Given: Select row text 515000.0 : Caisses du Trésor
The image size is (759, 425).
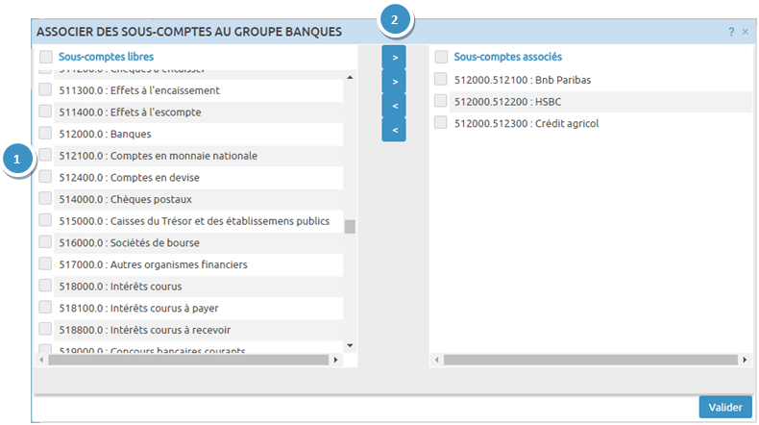Looking at the screenshot, I should 194,221.
